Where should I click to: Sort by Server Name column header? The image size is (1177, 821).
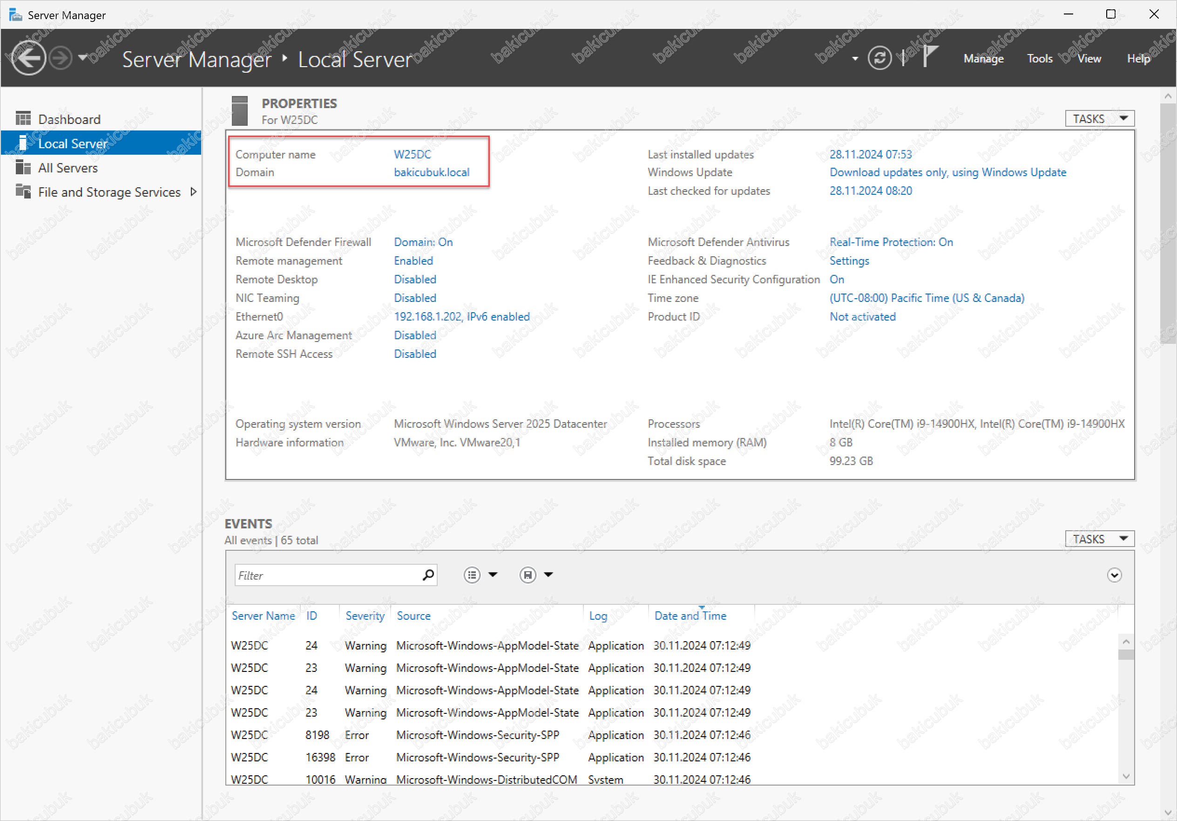(x=263, y=616)
